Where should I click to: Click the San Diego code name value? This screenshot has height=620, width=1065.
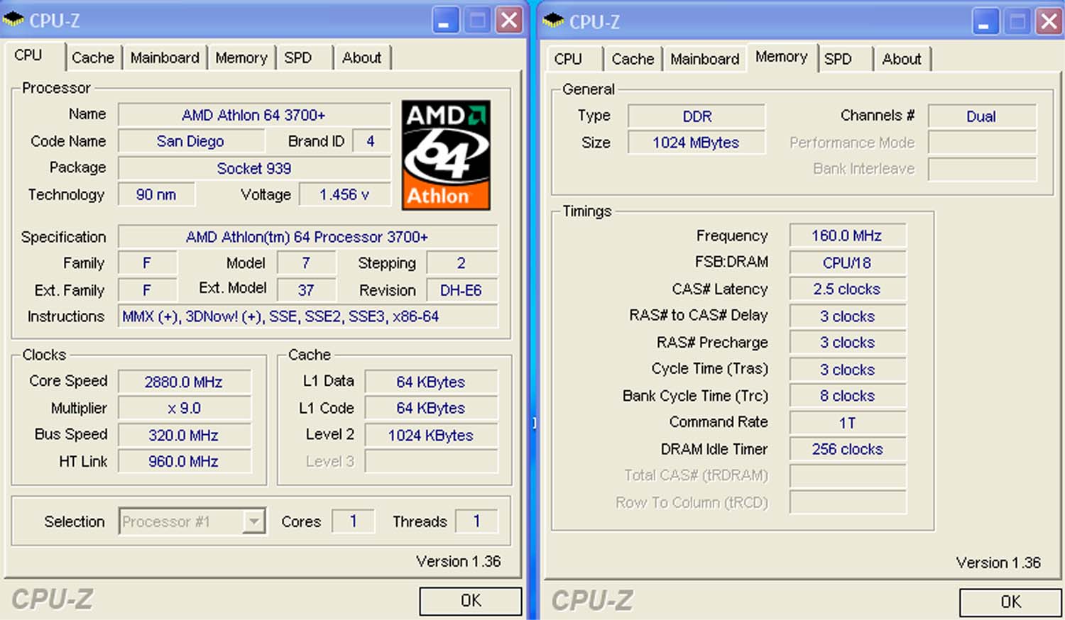(x=191, y=141)
